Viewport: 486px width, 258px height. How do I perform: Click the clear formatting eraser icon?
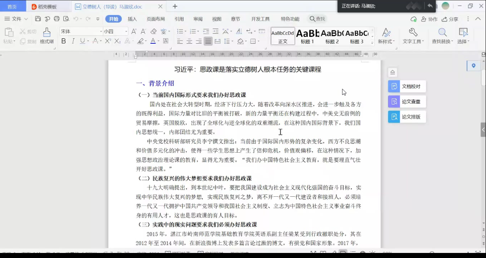click(x=153, y=31)
